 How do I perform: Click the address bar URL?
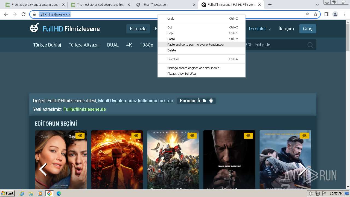(x=55, y=14)
